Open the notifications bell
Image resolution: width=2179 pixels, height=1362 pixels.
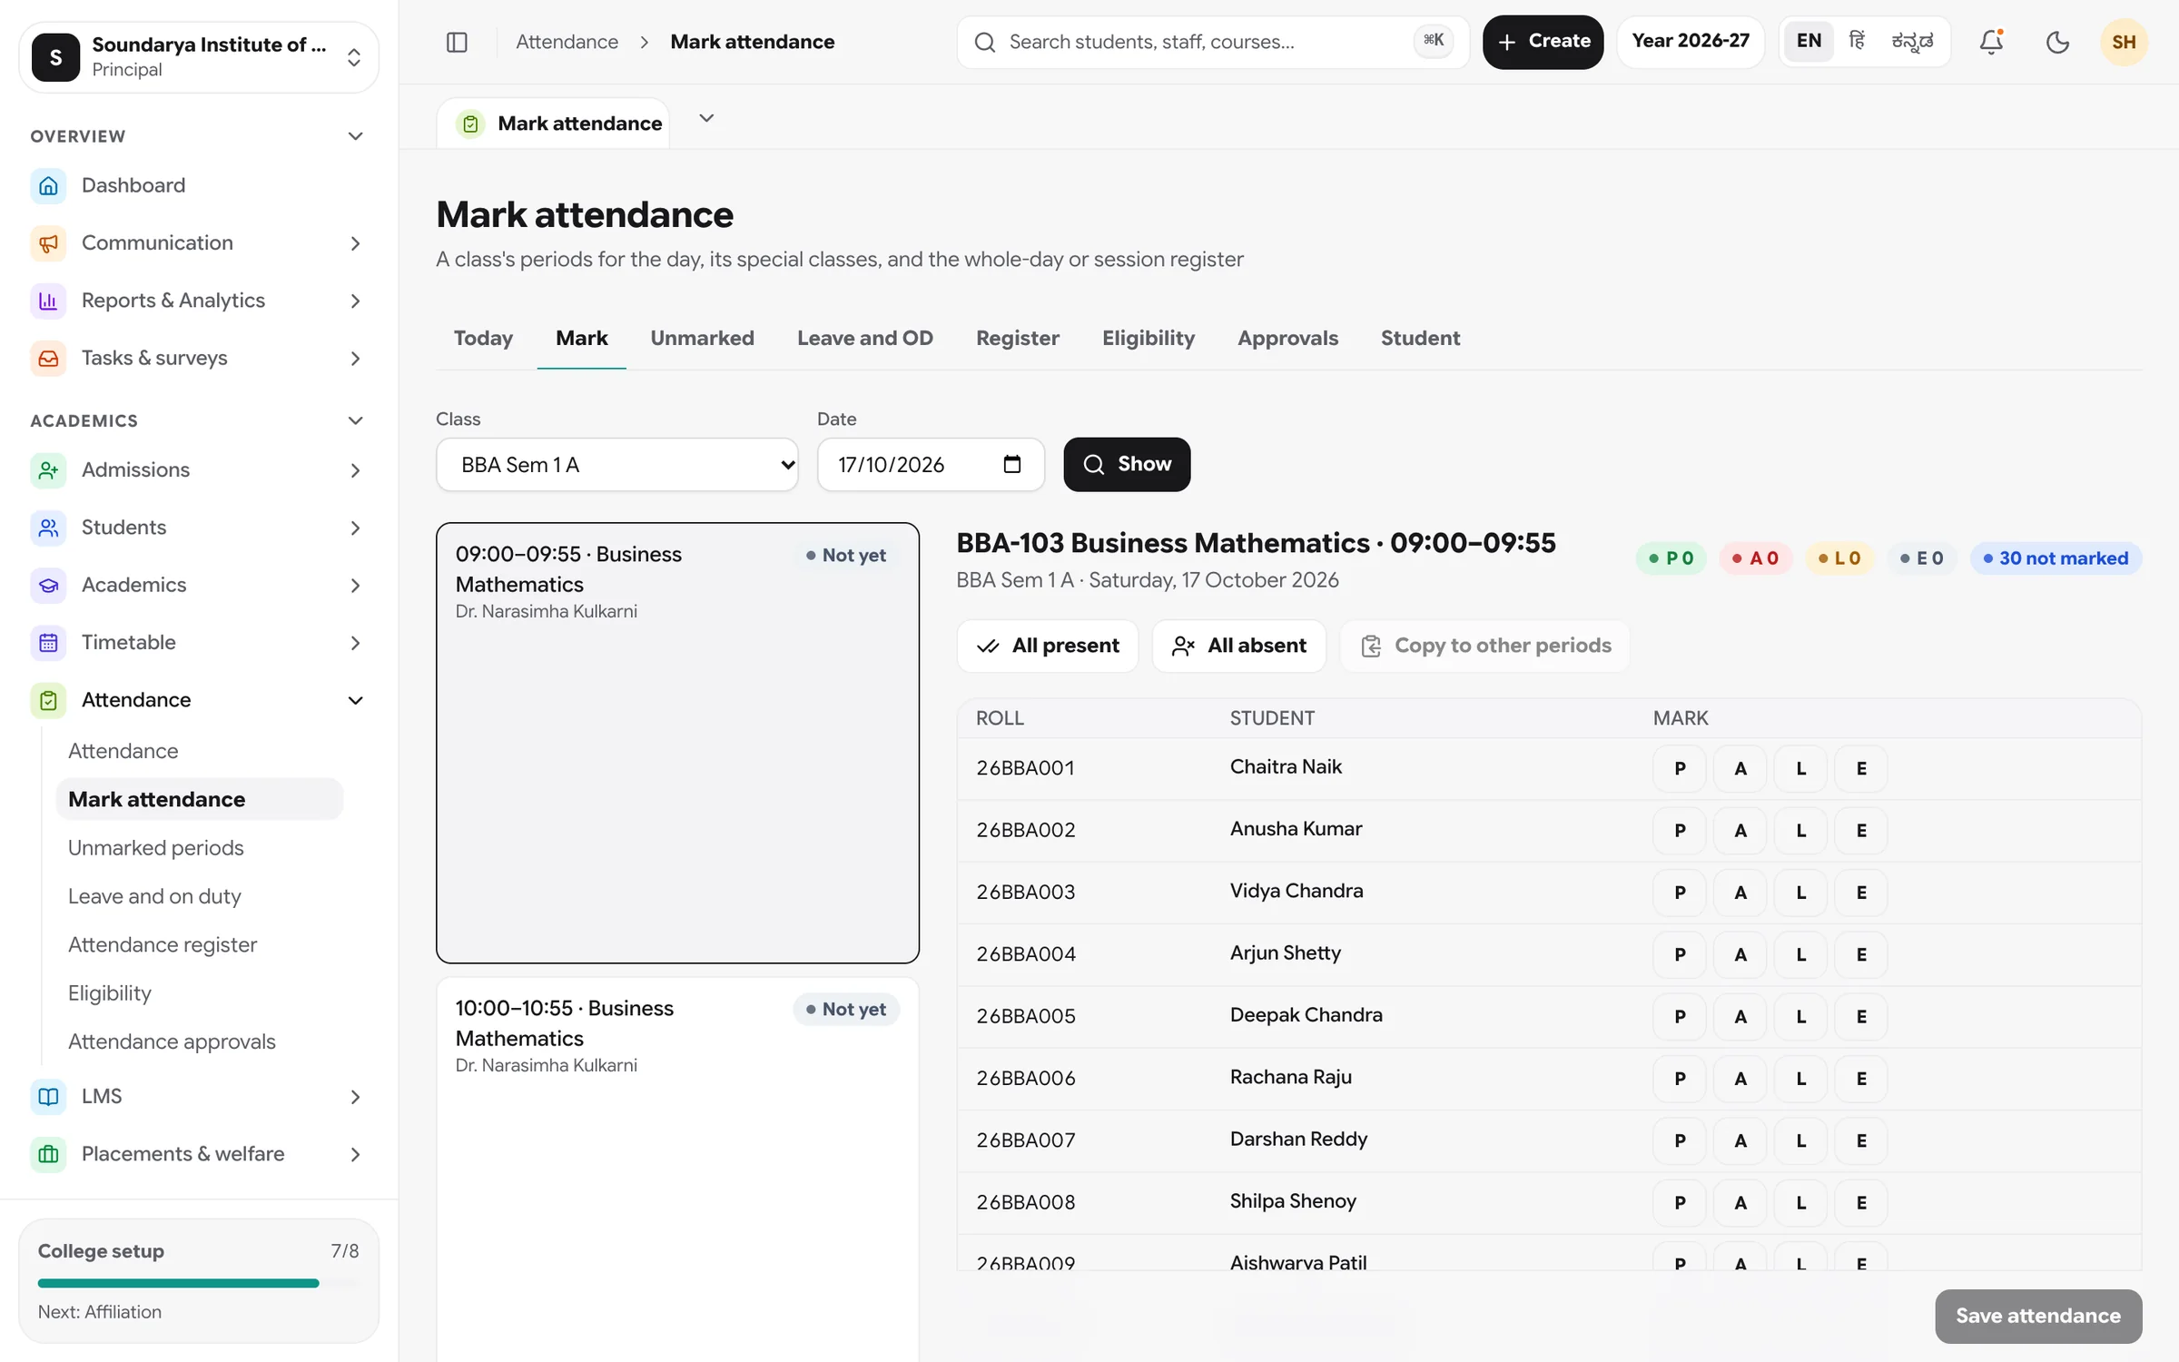pyautogui.click(x=1991, y=42)
